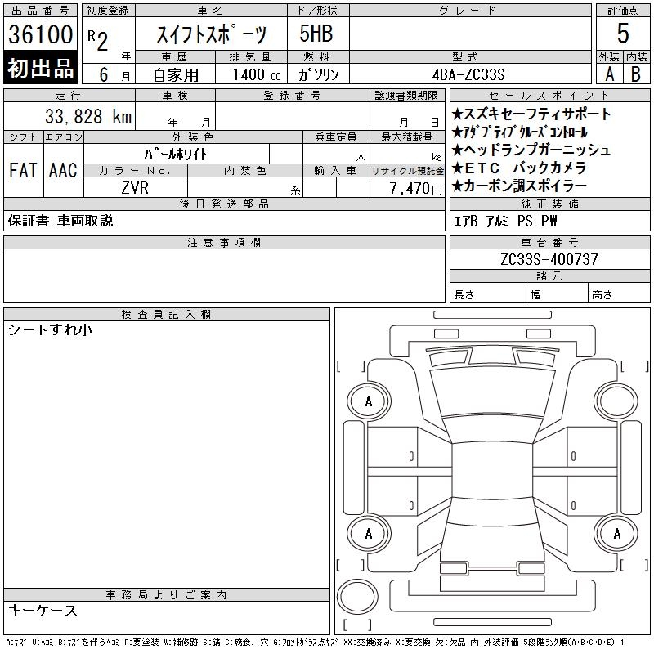Viewport: 654px width, 654px height.
Task: Click equipment line エアB アルミ PS PW
Action: 505,221
